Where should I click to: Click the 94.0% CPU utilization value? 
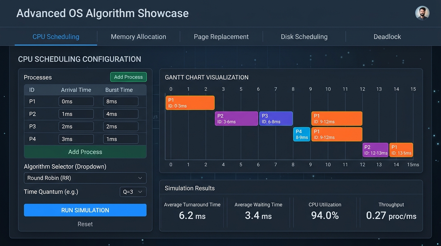[x=325, y=216]
